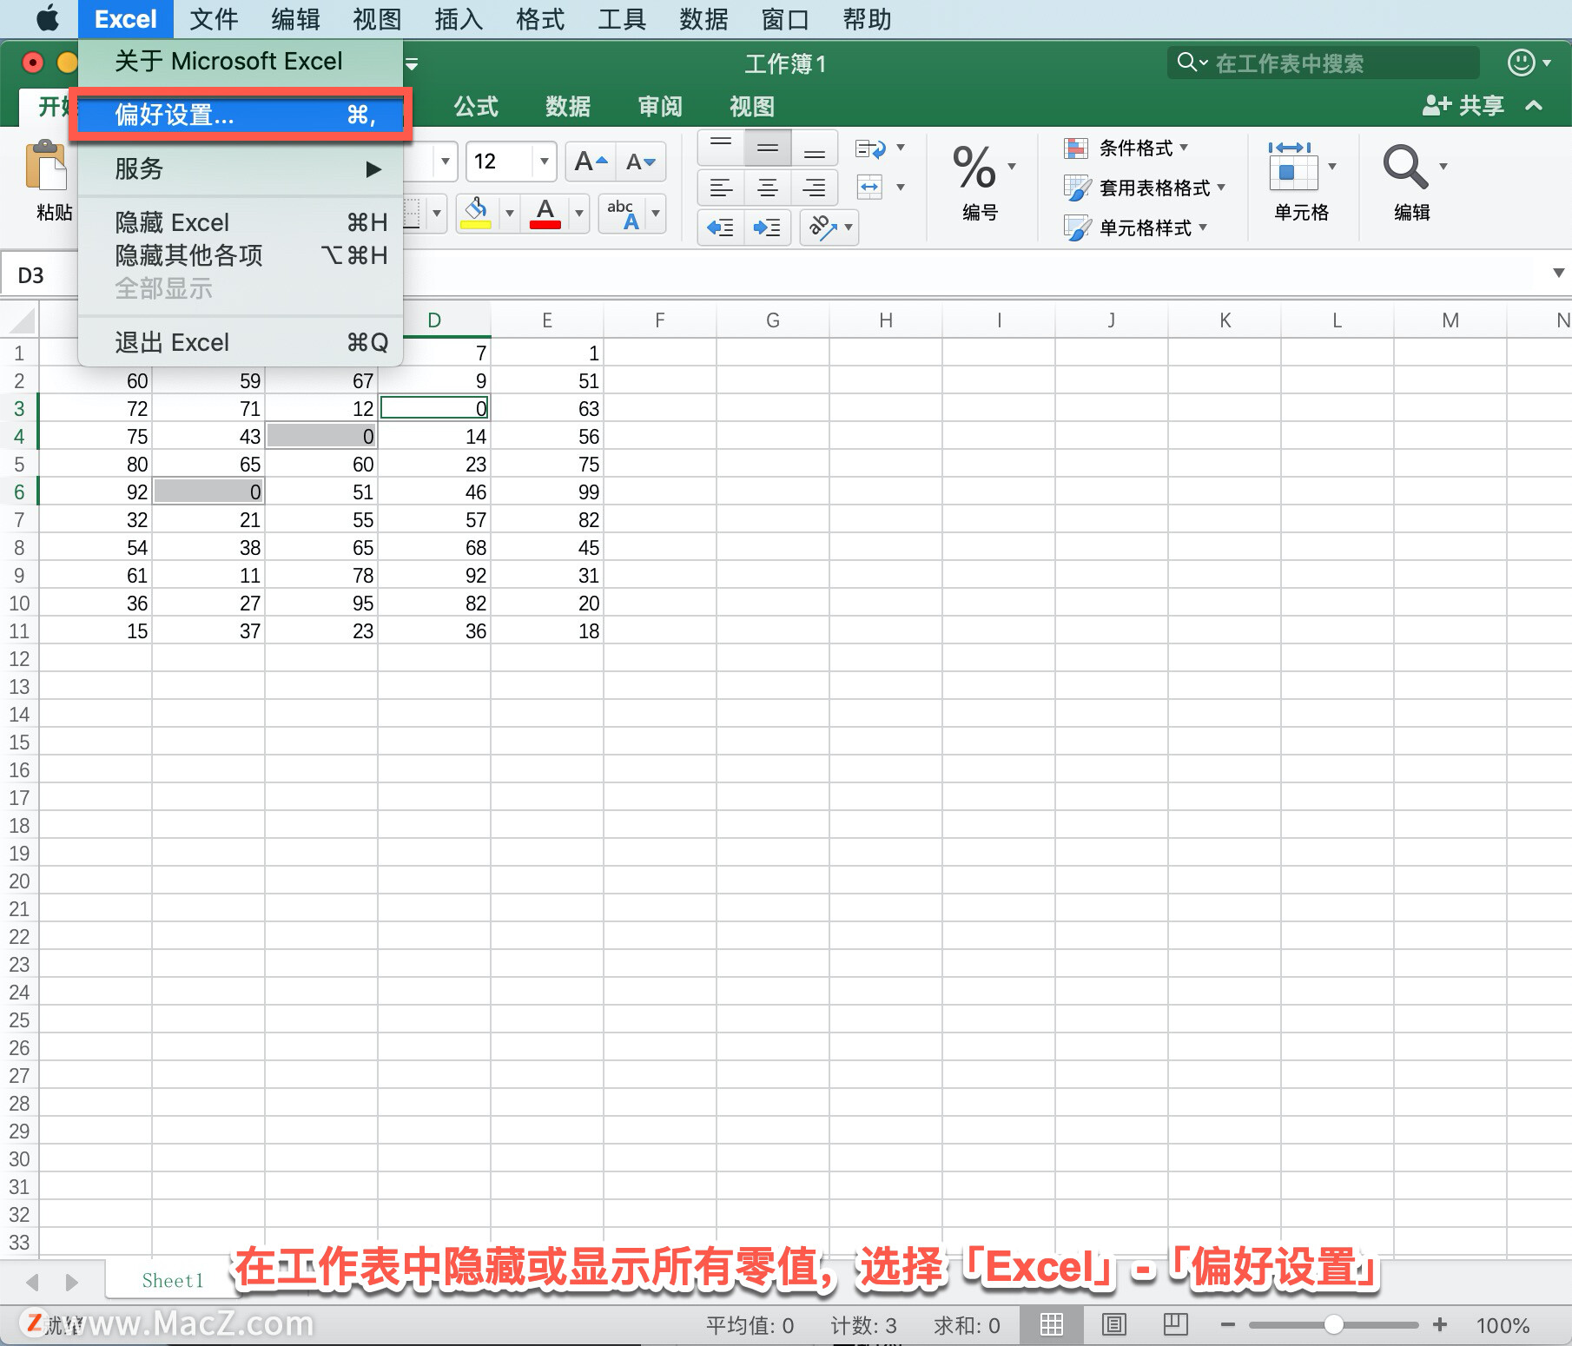This screenshot has height=1346, width=1572.
Task: Select cell D10 containing 82
Action: [x=434, y=604]
